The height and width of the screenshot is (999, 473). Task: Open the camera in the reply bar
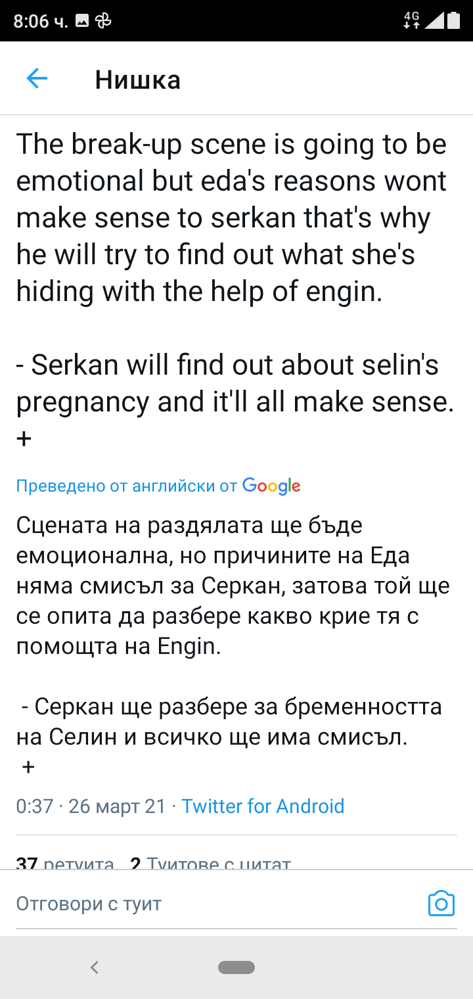441,904
